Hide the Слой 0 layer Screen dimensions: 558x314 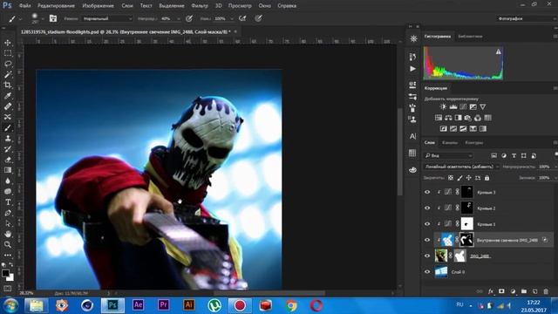point(427,271)
